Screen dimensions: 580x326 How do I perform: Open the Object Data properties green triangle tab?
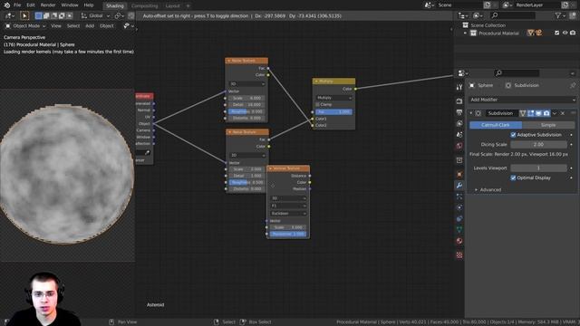[x=459, y=229]
